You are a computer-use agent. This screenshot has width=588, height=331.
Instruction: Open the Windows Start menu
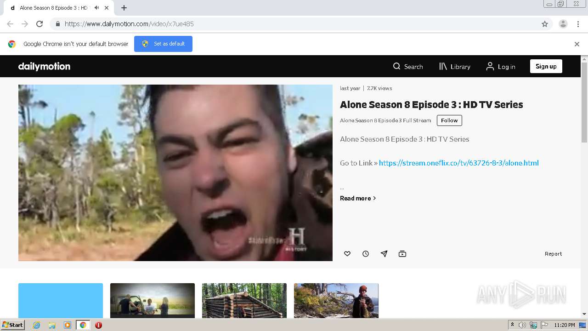(x=12, y=325)
